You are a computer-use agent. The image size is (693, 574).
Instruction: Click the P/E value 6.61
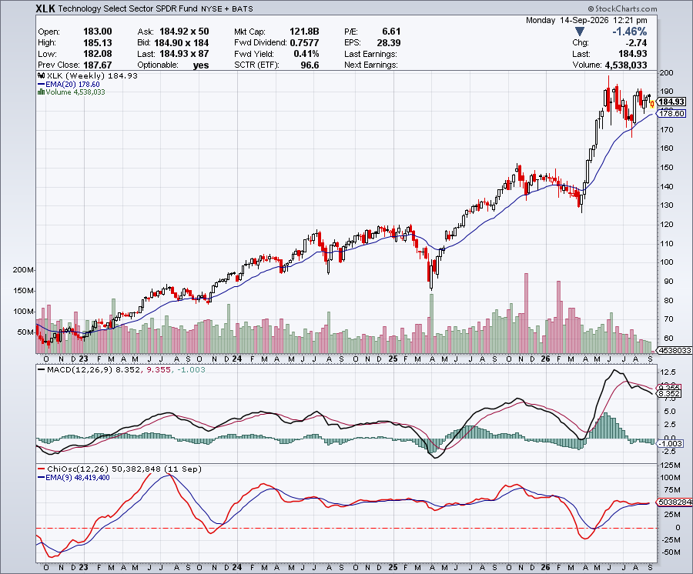391,32
